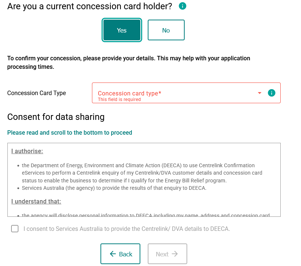
Task: Click the Centrelink Confirmation eServices bullet paragraph
Action: click(x=142, y=173)
